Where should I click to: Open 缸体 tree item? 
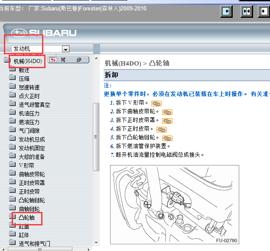coord(24,235)
